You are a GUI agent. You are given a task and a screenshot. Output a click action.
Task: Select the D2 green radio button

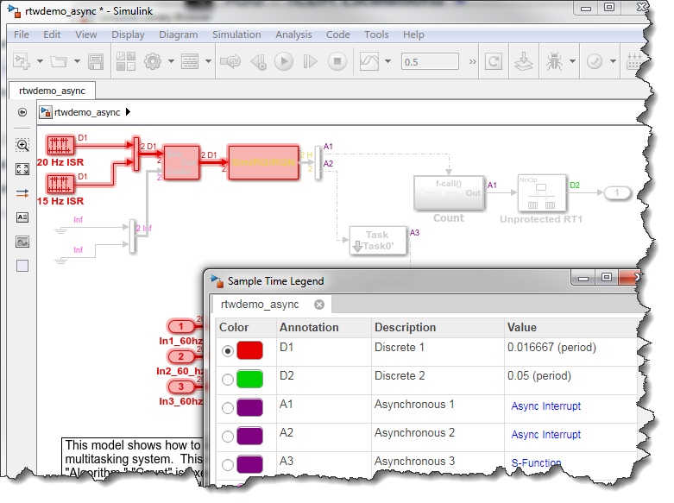pyautogui.click(x=227, y=380)
